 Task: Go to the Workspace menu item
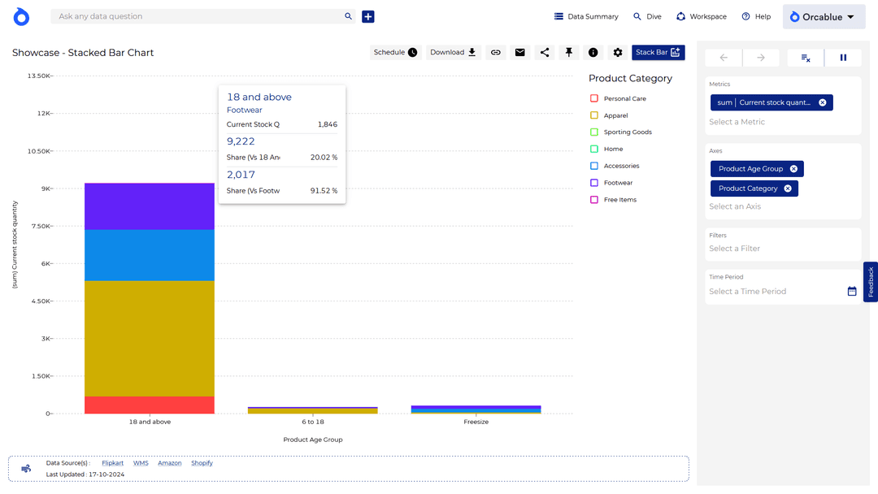click(x=701, y=16)
